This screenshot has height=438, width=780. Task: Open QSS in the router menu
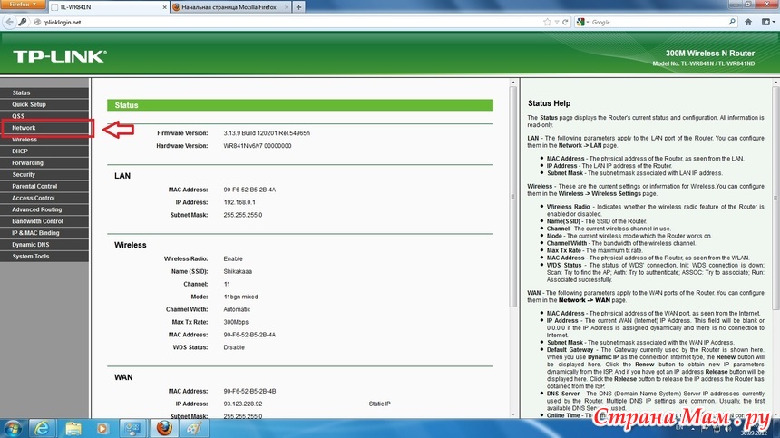point(44,116)
